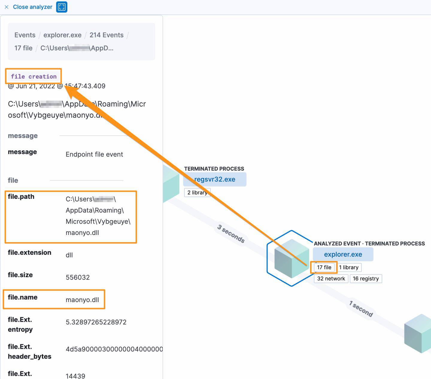Select the child process cube at bottom right

tap(418, 333)
